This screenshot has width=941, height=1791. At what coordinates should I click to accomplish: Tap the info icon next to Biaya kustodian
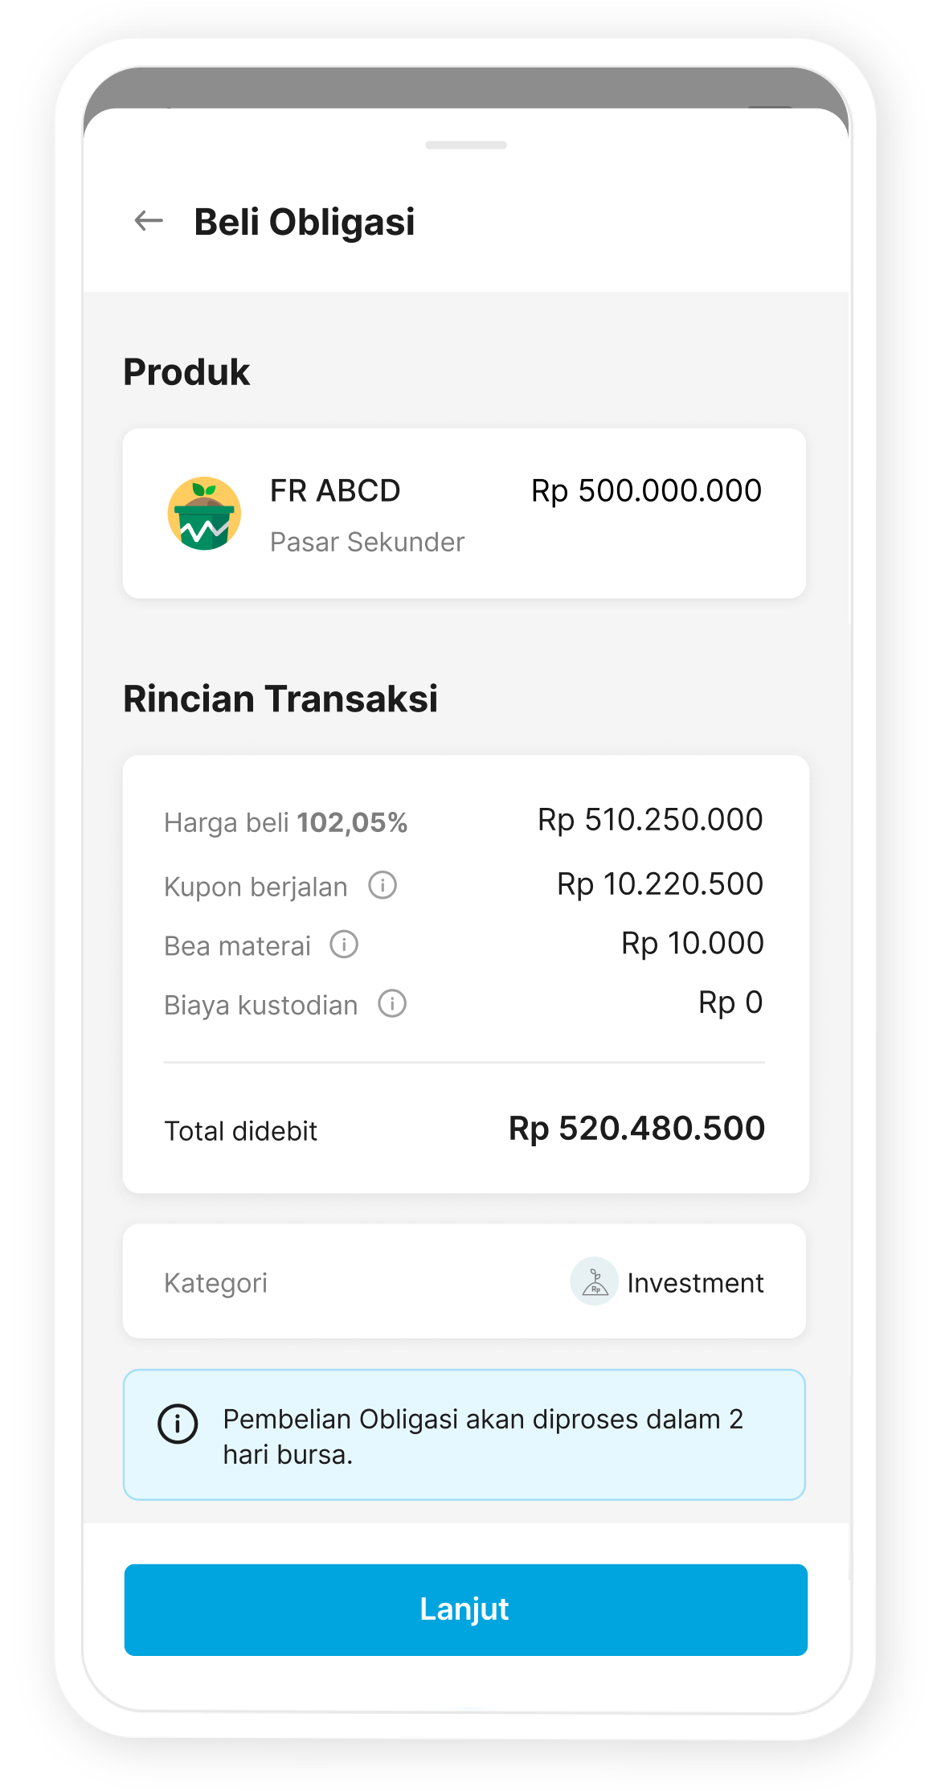coord(392,1003)
